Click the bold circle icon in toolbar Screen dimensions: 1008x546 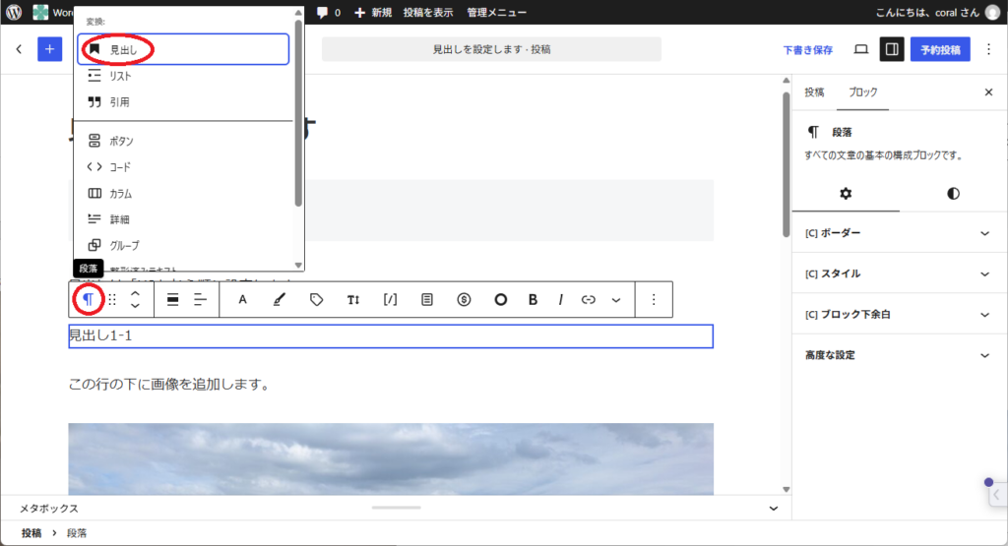pos(501,299)
